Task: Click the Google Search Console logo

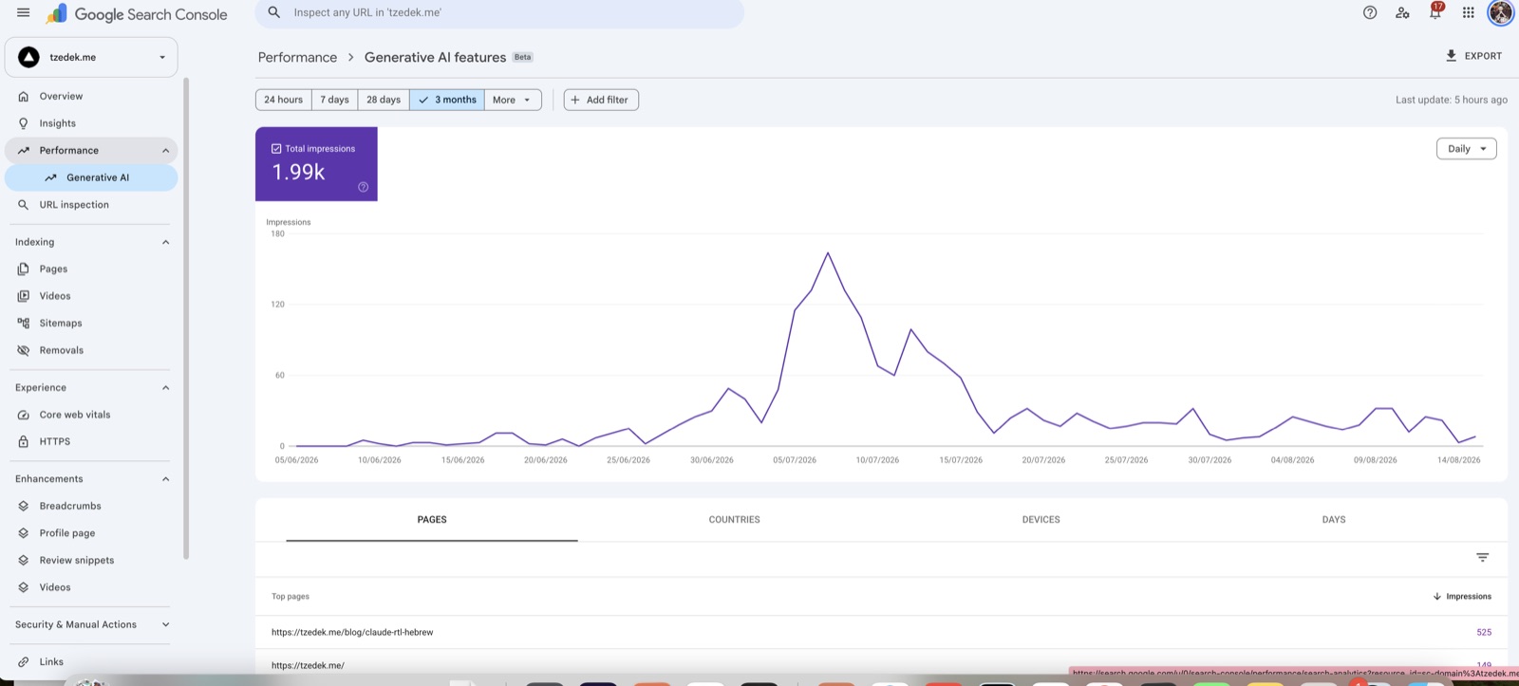Action: (138, 13)
